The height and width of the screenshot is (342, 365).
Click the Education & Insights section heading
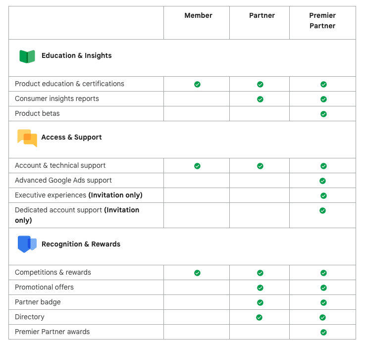(77, 55)
